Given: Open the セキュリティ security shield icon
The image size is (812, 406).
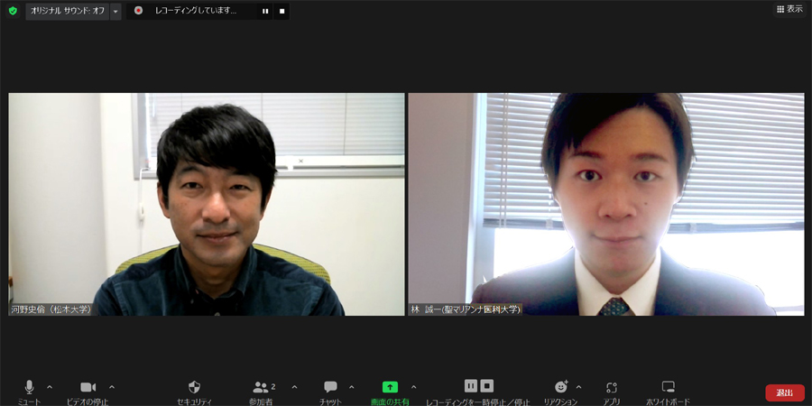Looking at the screenshot, I should tap(194, 387).
